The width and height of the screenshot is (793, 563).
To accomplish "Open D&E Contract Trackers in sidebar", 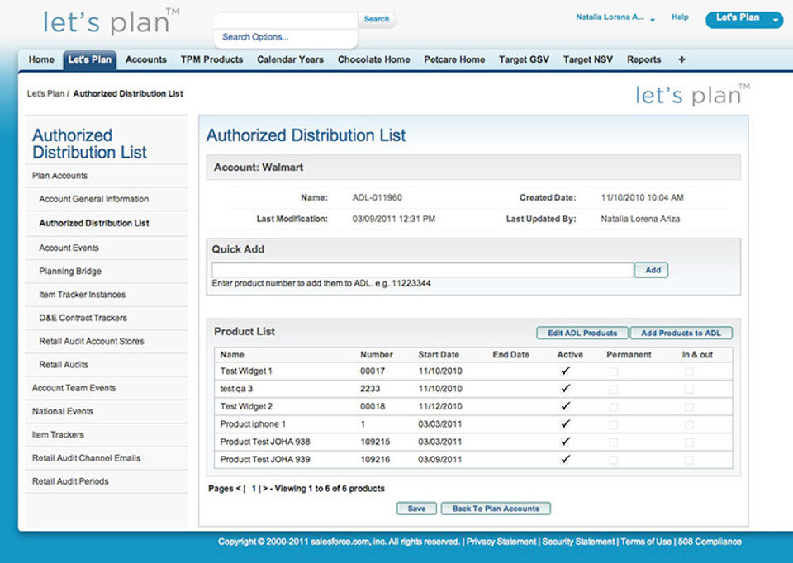I will [x=83, y=318].
